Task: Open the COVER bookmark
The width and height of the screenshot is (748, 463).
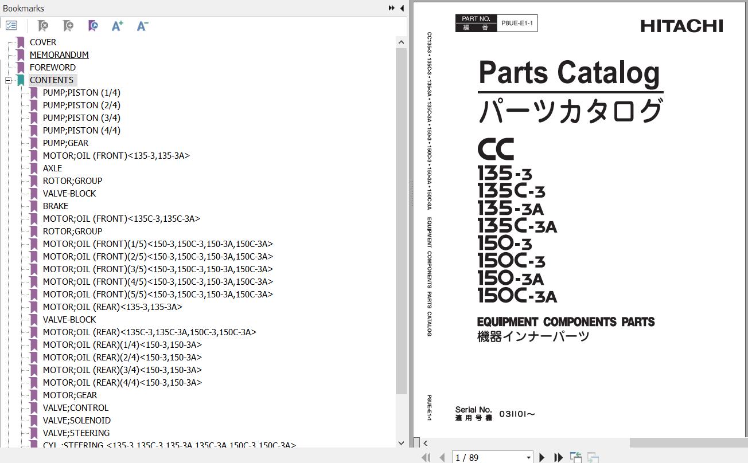Action: pyautogui.click(x=43, y=42)
